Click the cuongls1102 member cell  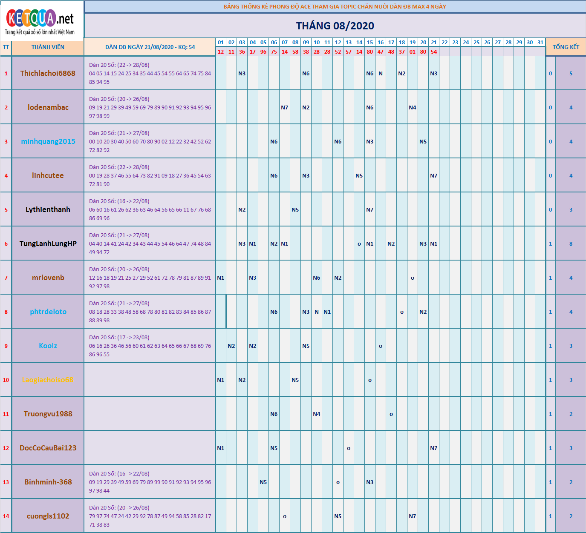(48, 516)
